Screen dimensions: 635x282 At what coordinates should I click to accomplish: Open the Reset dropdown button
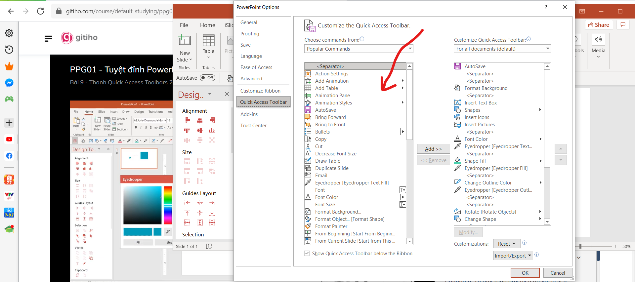pos(507,244)
